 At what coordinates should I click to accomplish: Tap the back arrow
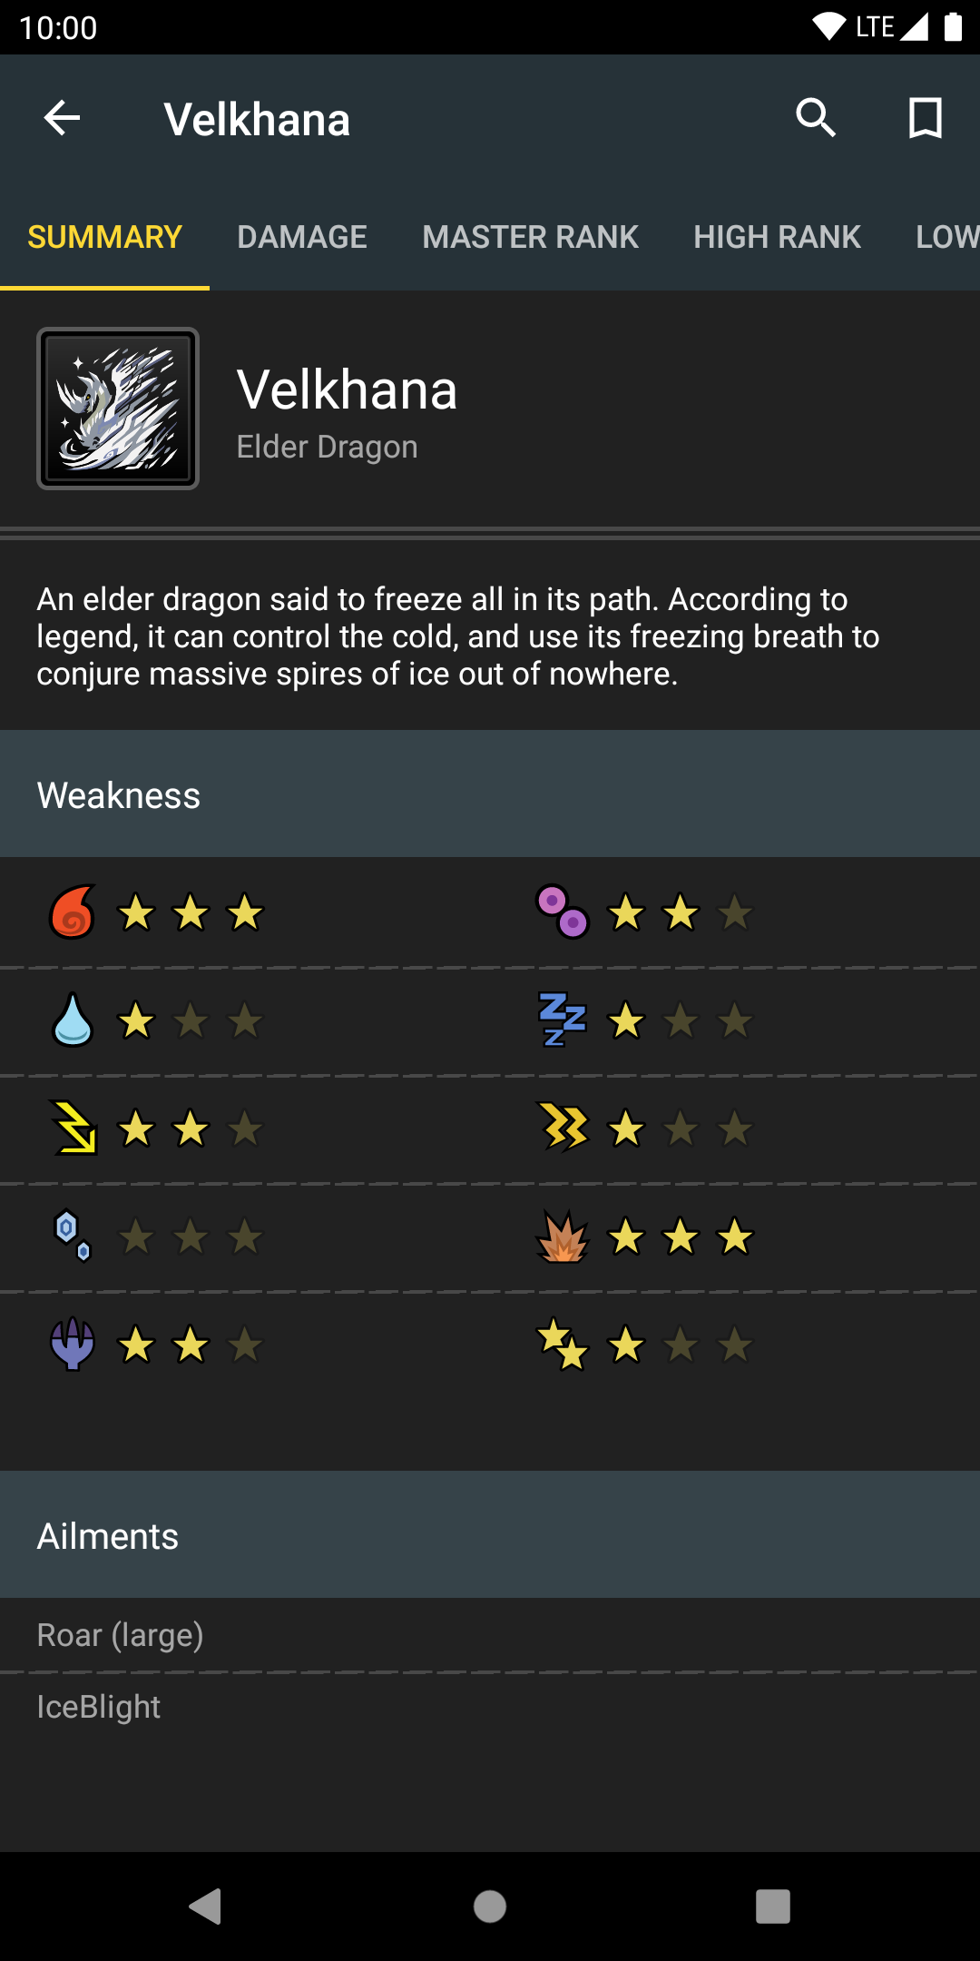(x=62, y=118)
